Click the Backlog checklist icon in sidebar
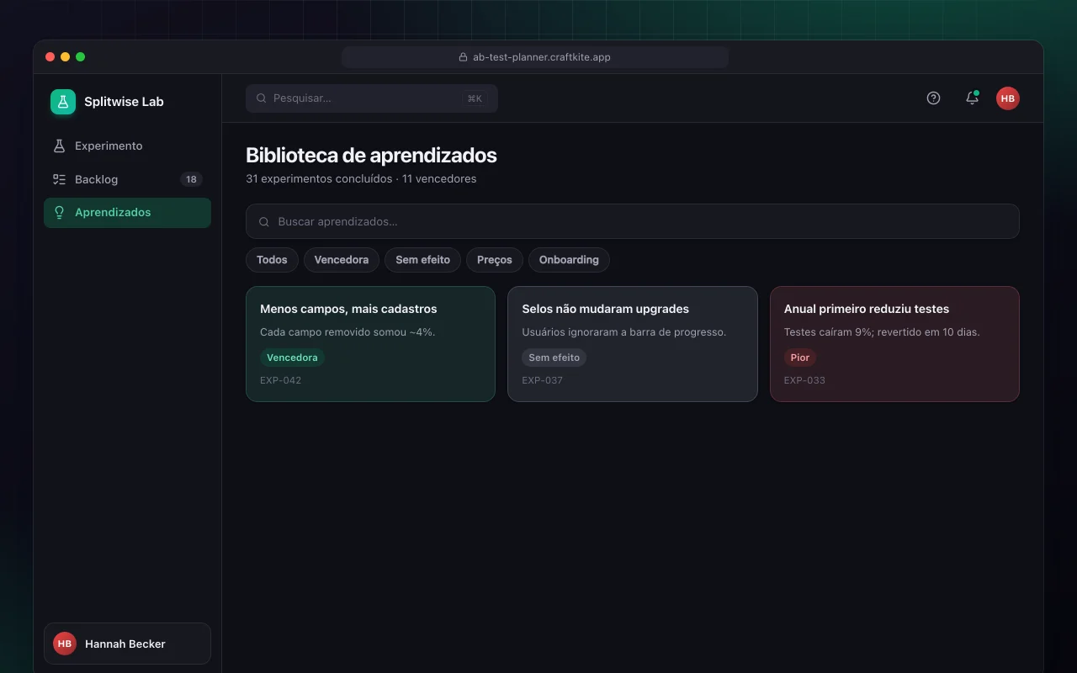 click(x=59, y=179)
